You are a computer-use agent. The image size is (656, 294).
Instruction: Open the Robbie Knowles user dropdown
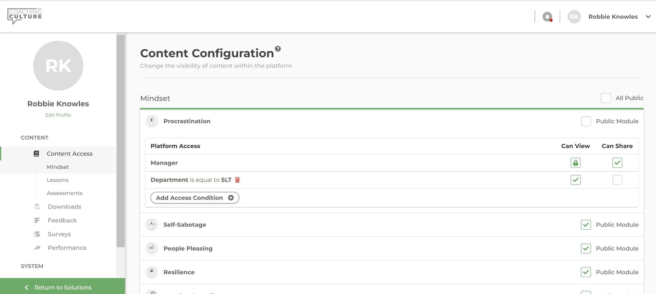click(648, 17)
